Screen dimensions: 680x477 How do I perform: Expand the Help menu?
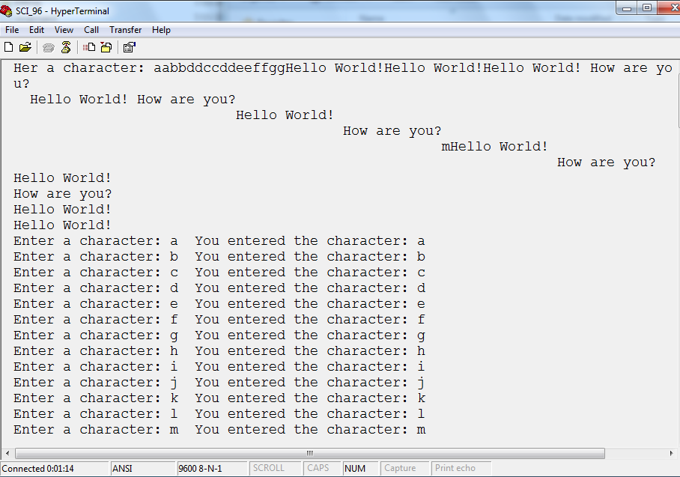click(x=160, y=30)
